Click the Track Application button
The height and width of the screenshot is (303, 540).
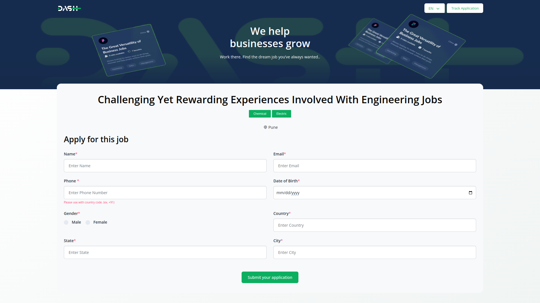(x=465, y=8)
